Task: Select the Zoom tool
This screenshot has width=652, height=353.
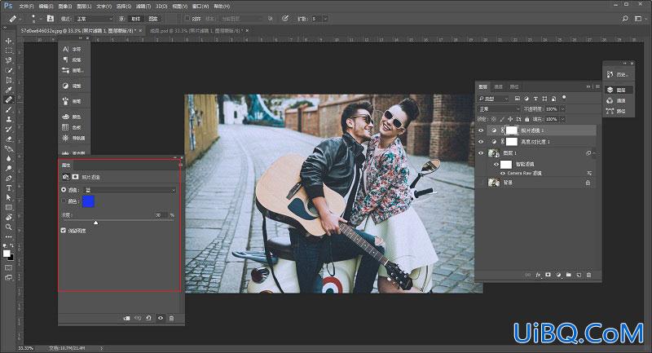Action: [x=9, y=227]
